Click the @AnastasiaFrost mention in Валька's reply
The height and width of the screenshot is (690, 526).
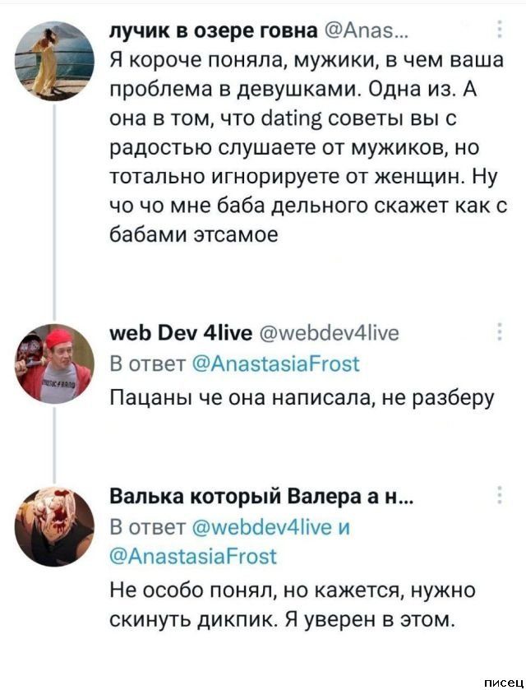click(x=192, y=557)
